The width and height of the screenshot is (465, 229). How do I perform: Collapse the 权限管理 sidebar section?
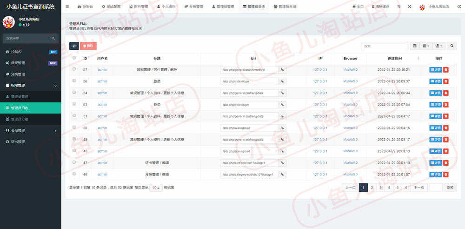pyautogui.click(x=31, y=86)
